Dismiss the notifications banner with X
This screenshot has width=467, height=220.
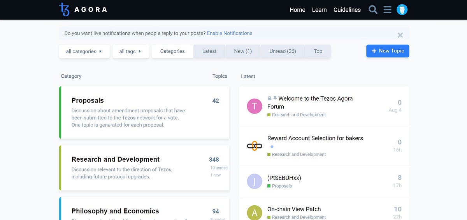coord(400,35)
